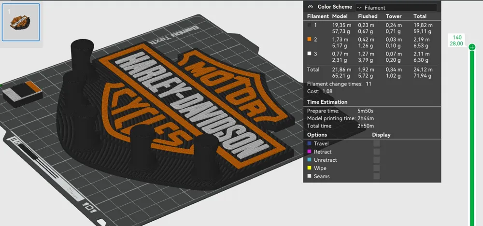Click the Tower column header
The width and height of the screenshot is (483, 226).
click(x=394, y=16)
